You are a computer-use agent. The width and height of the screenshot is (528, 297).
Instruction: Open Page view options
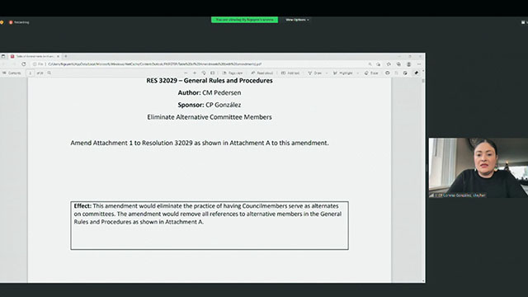click(x=233, y=73)
